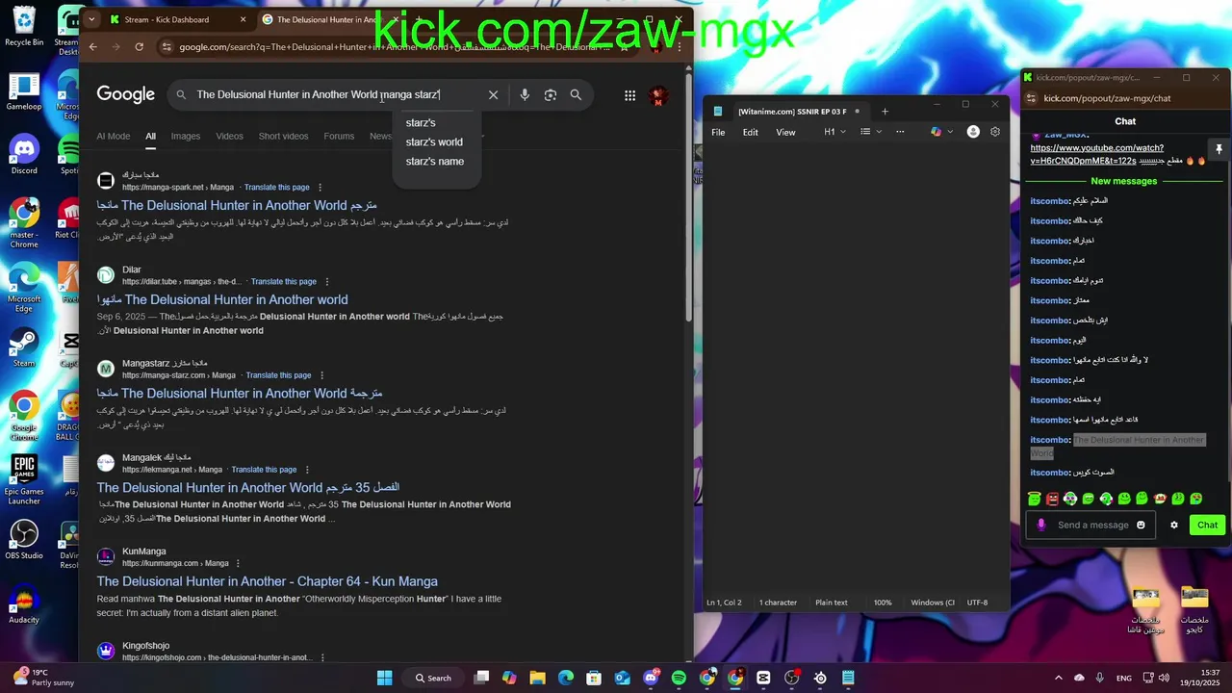Open Mangalek chapter 35 result link
1232x693 pixels.
click(x=248, y=487)
